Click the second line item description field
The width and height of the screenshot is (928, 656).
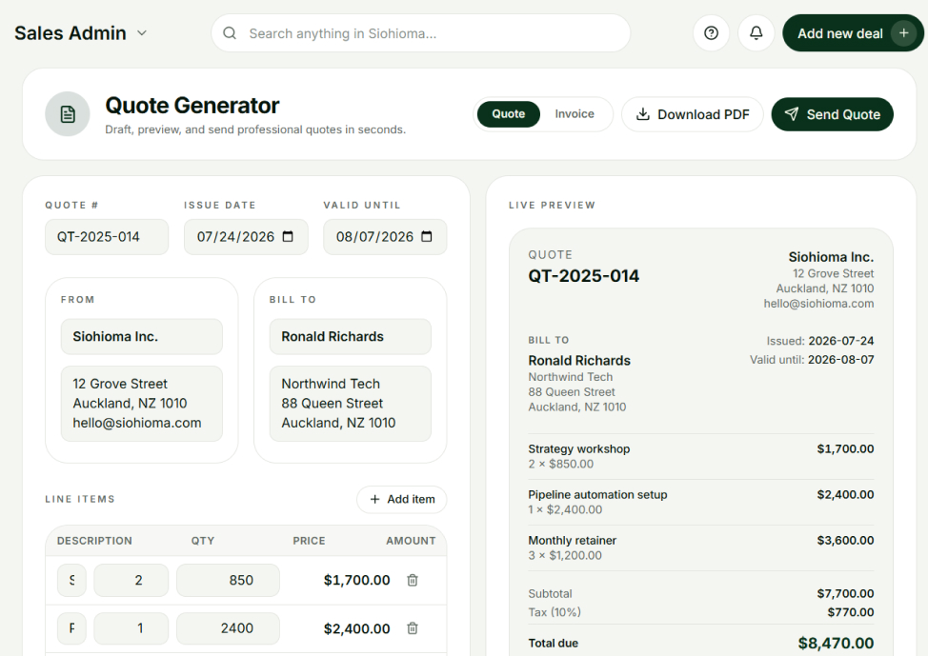pyautogui.click(x=71, y=628)
